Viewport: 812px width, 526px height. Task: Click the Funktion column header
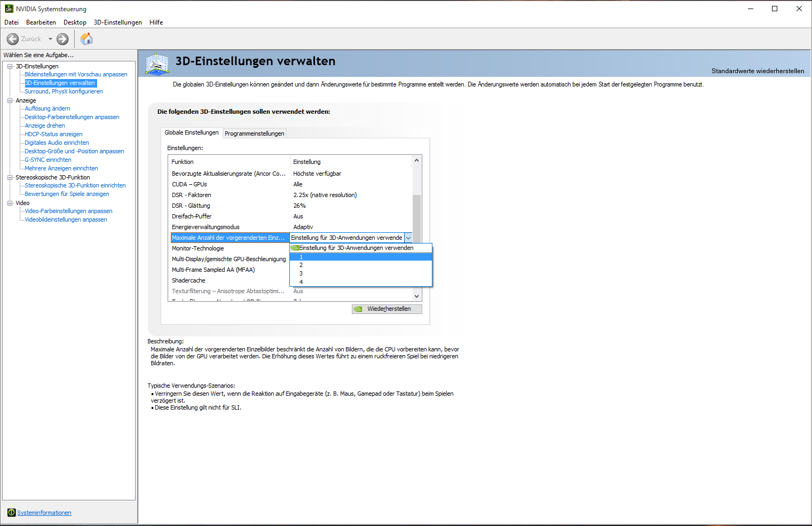coord(229,162)
